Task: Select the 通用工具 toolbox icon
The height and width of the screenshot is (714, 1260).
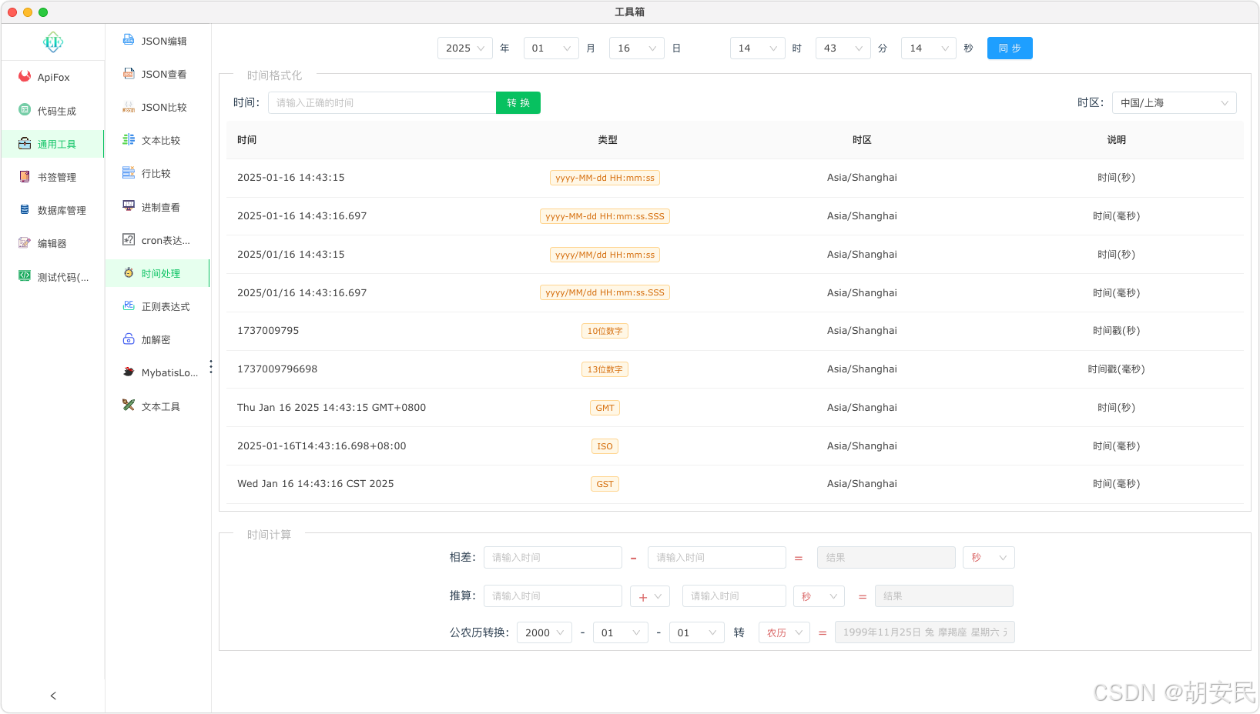Action: (x=25, y=143)
